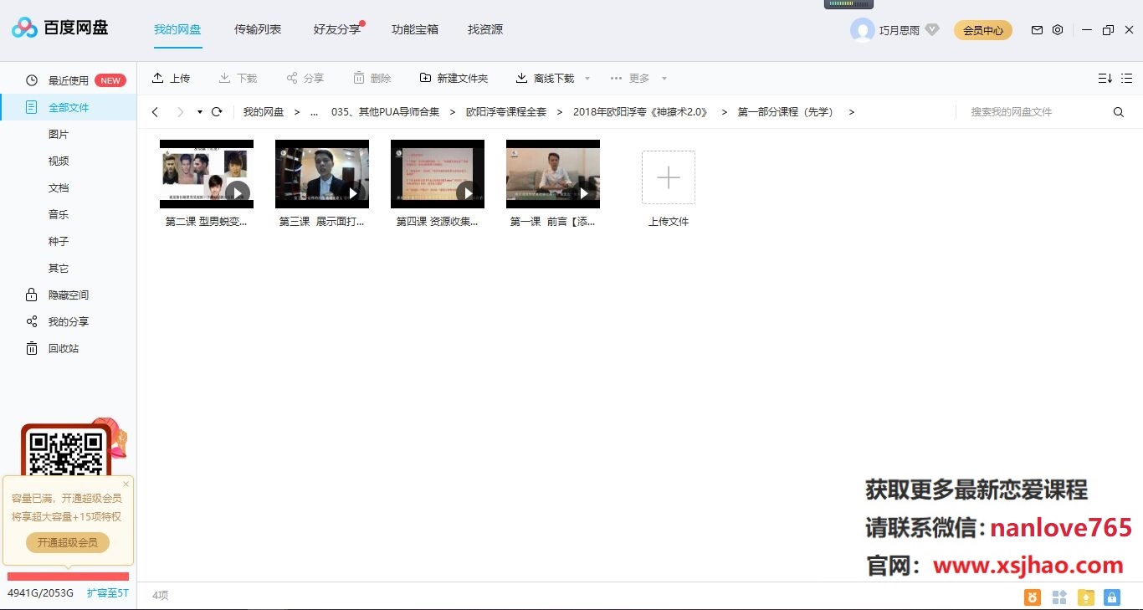Open the 找资源 tab
1143x610 pixels.
(x=485, y=29)
